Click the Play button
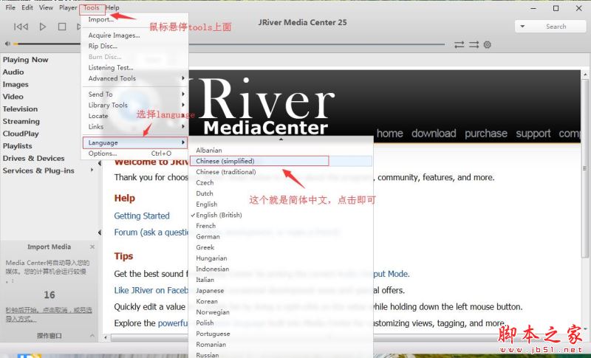This screenshot has height=358, width=591. [x=43, y=27]
